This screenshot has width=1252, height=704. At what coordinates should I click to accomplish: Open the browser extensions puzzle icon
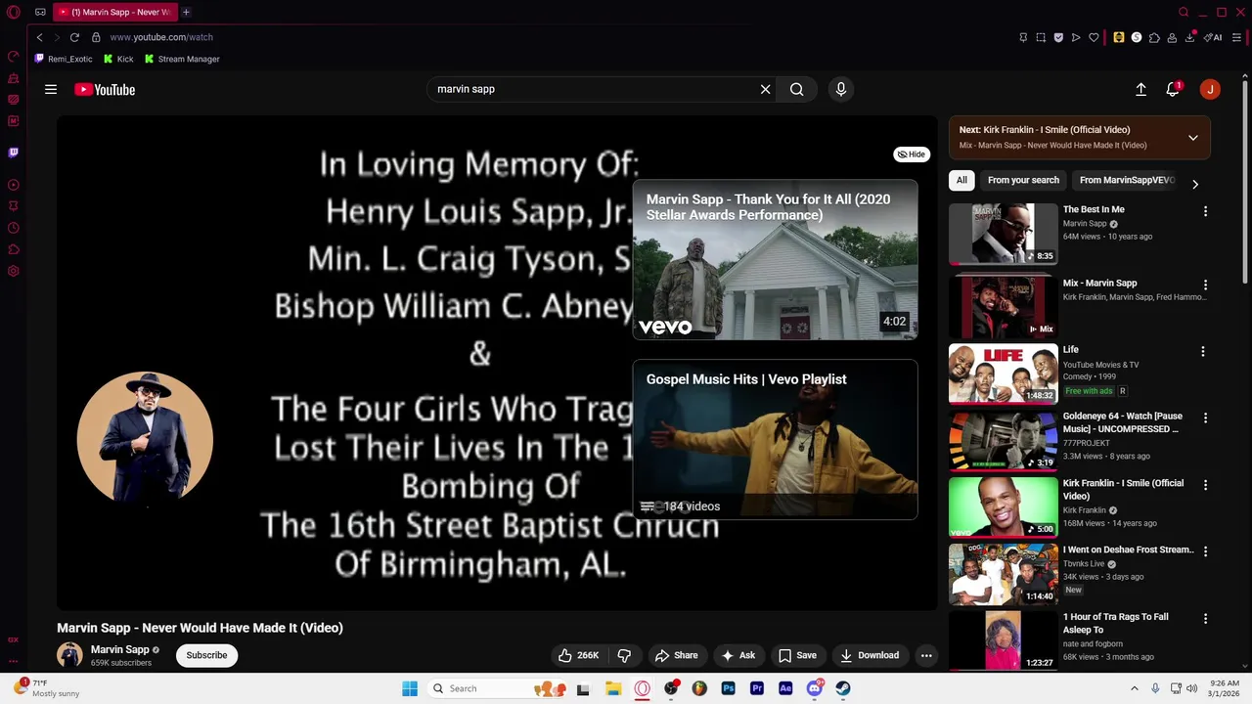1154,37
